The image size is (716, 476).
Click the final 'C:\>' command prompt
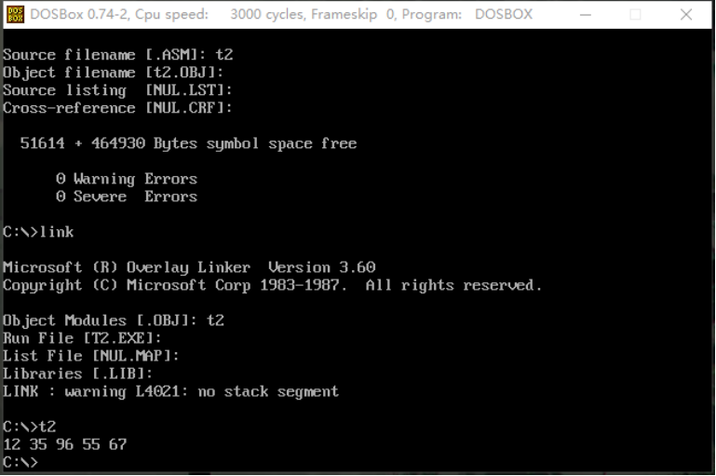[20, 462]
